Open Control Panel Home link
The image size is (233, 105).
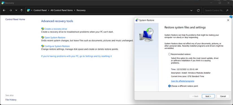click(15, 19)
